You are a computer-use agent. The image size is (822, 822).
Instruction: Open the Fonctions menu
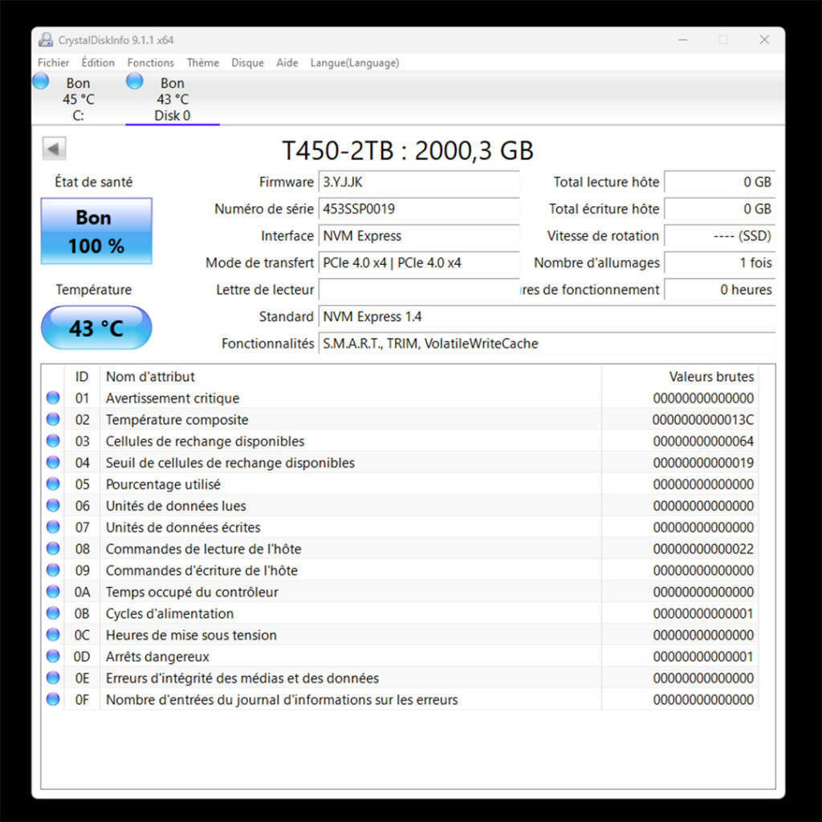click(x=150, y=63)
